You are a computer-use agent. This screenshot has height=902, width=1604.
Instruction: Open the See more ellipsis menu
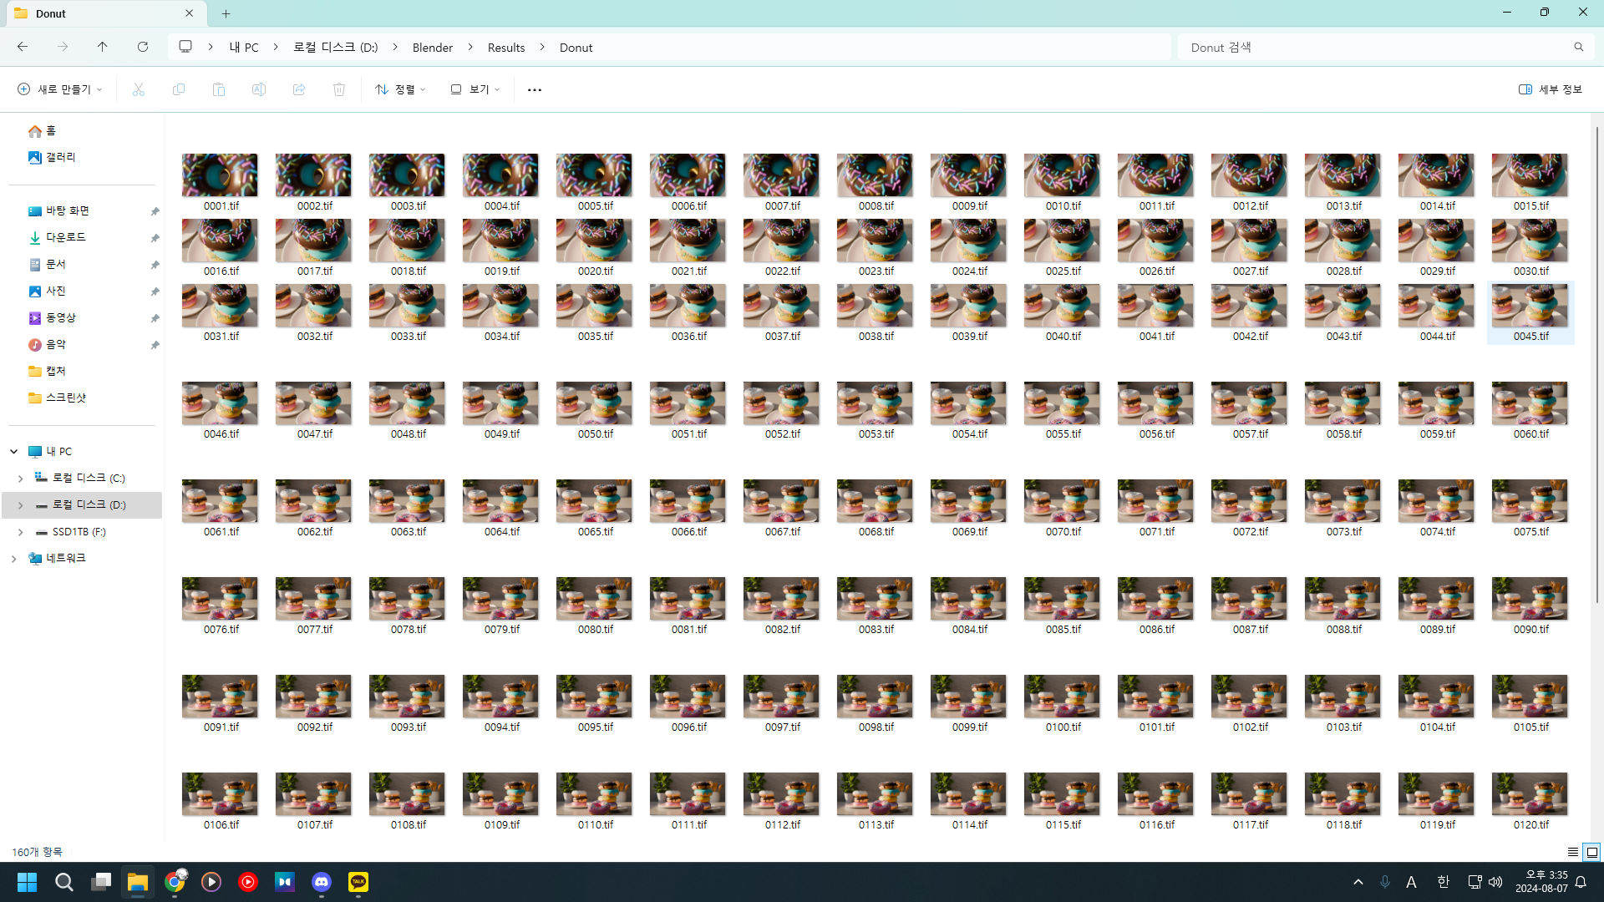point(535,89)
